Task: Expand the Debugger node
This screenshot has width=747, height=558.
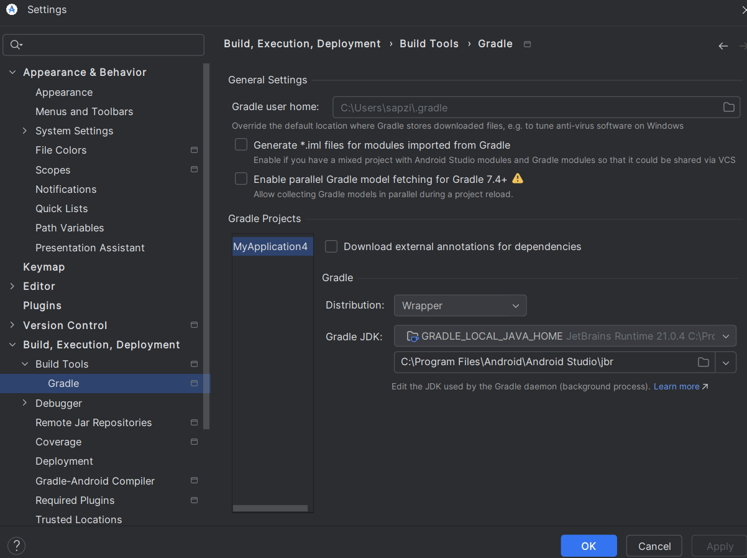Action: click(x=25, y=402)
